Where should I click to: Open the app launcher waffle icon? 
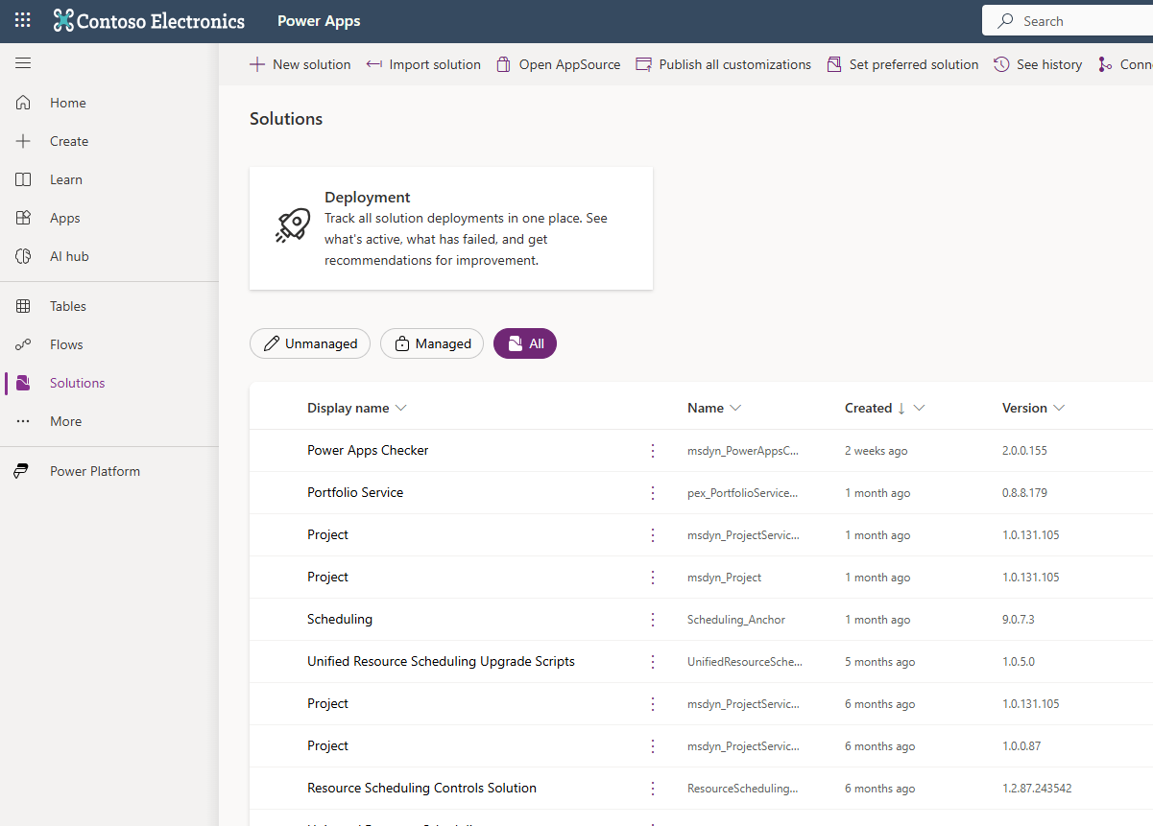pos(21,20)
